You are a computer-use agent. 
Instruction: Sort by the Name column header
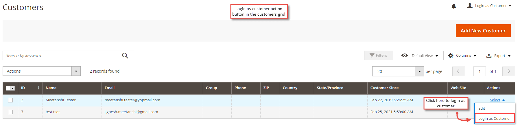click(x=72, y=88)
